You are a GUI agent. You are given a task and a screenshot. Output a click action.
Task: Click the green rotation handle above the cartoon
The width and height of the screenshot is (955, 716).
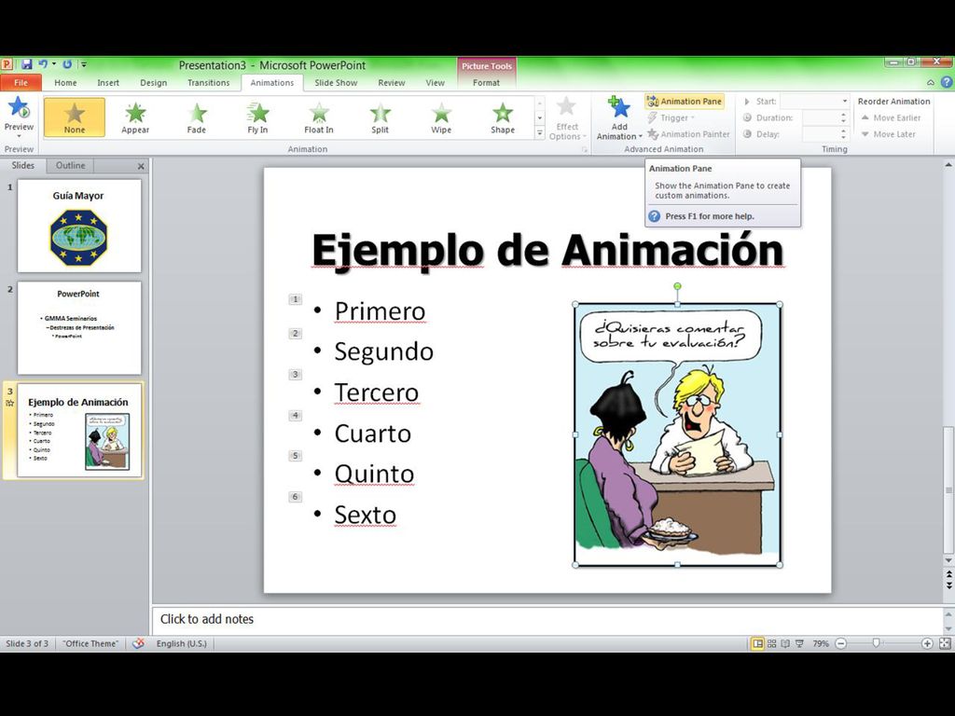click(x=677, y=286)
